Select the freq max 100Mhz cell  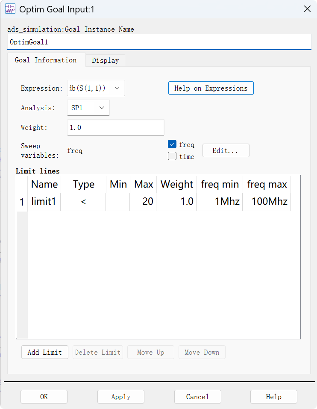tap(267, 202)
